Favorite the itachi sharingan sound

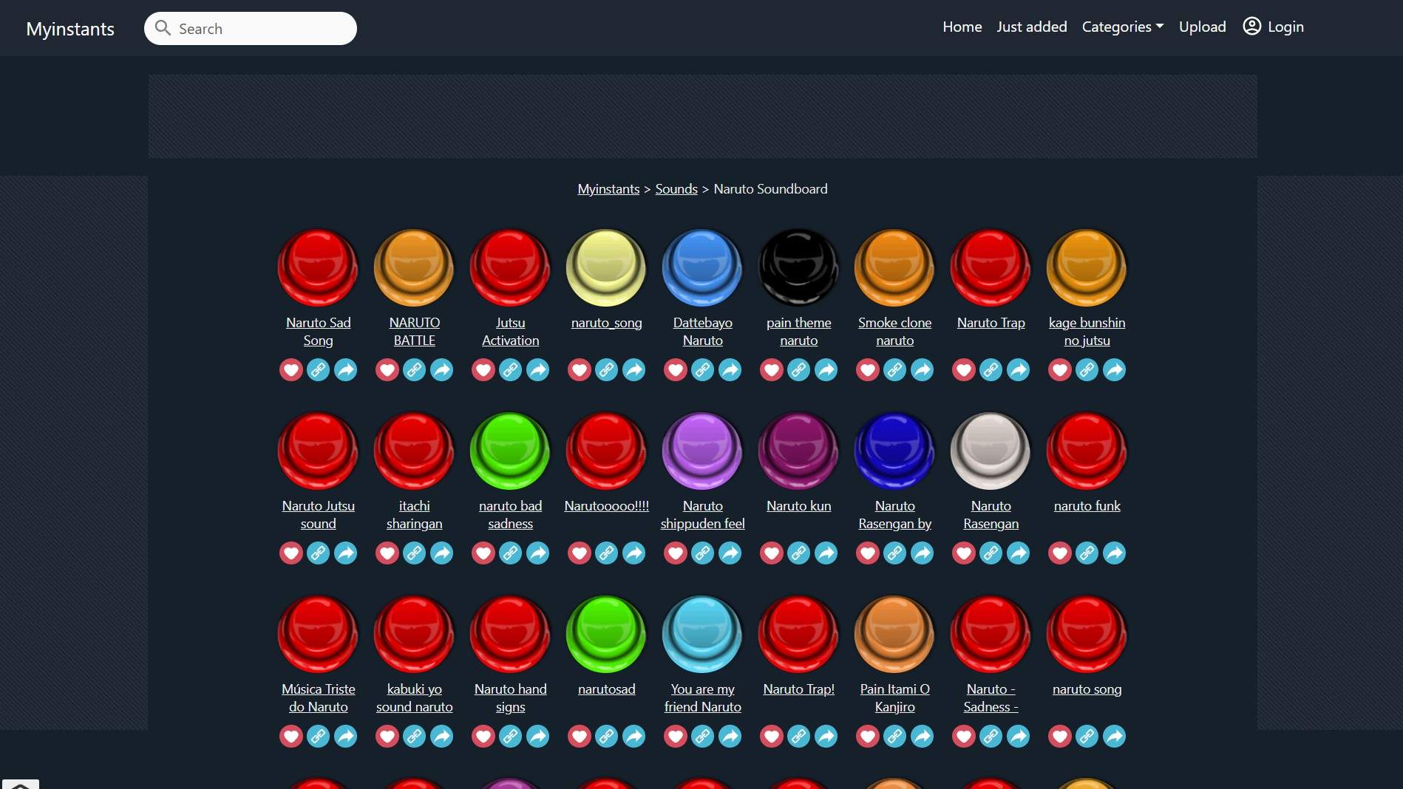[x=387, y=553]
